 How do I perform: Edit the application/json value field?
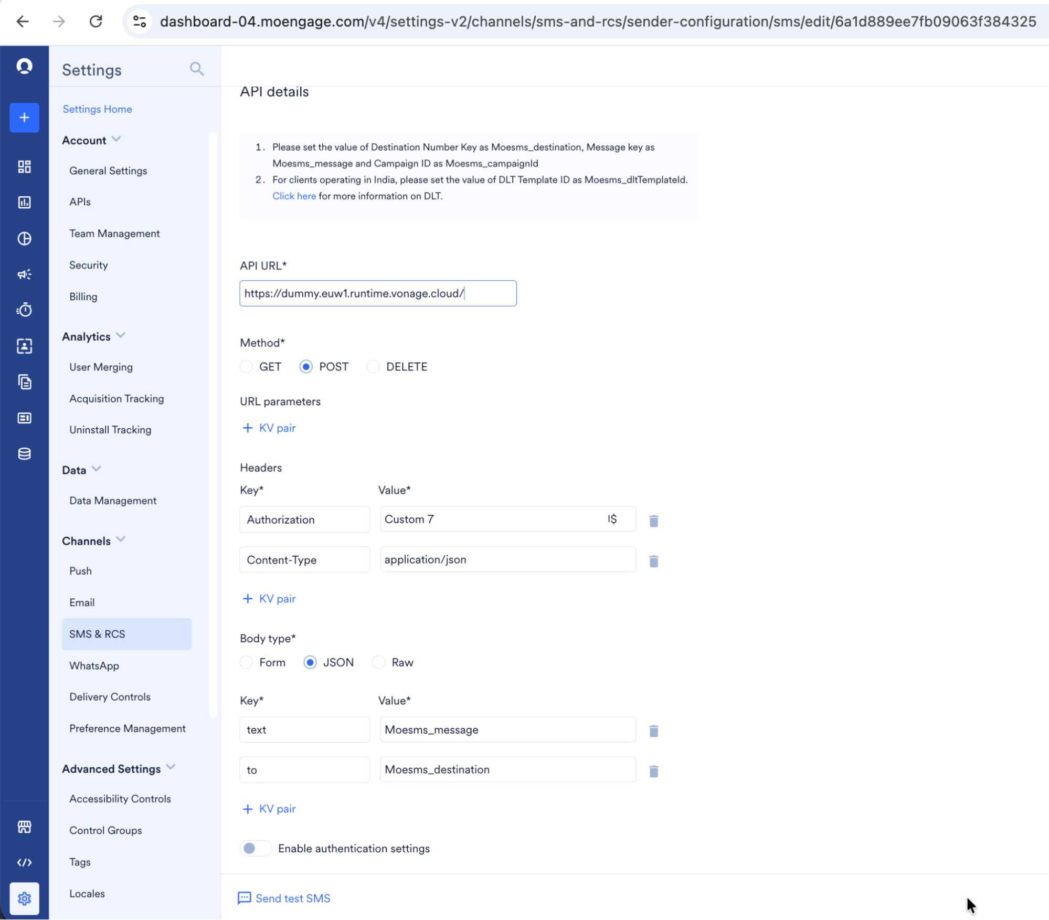pos(508,559)
